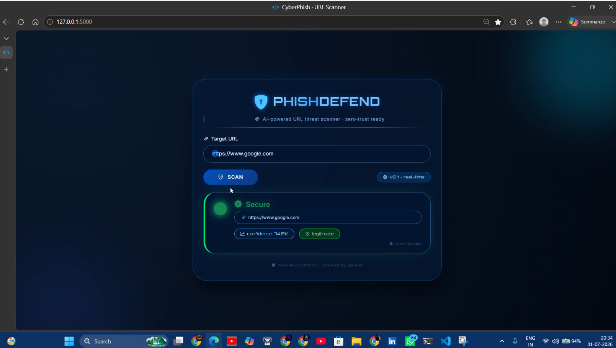The width and height of the screenshot is (616, 348).
Task: Click the v2.1 real-time badge
Action: pos(404,177)
